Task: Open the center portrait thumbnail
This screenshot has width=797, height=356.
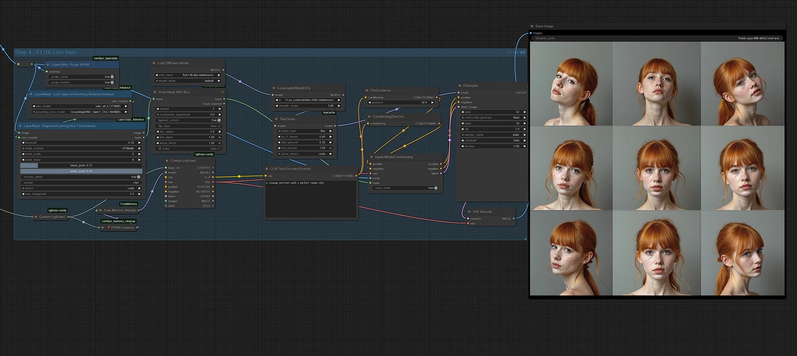Action: 657,169
